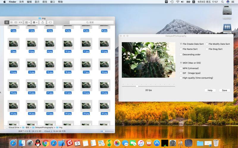Open iBooks from the Dock
Image resolution: width=238 pixels, height=148 pixels.
[149, 143]
